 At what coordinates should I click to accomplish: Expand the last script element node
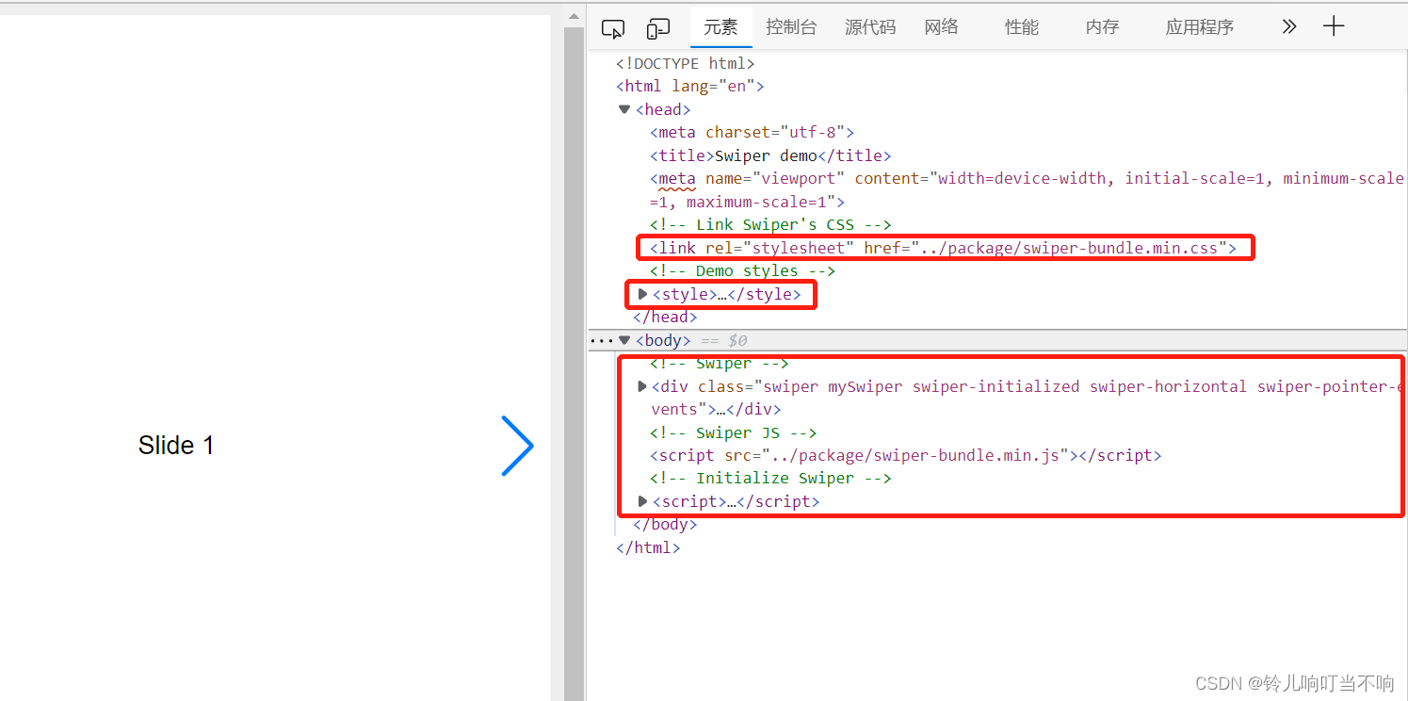click(643, 501)
